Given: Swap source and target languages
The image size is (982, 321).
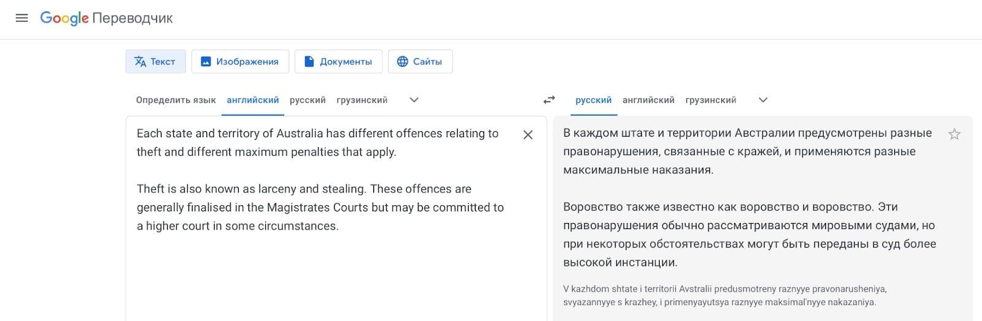Looking at the screenshot, I should click(x=549, y=100).
